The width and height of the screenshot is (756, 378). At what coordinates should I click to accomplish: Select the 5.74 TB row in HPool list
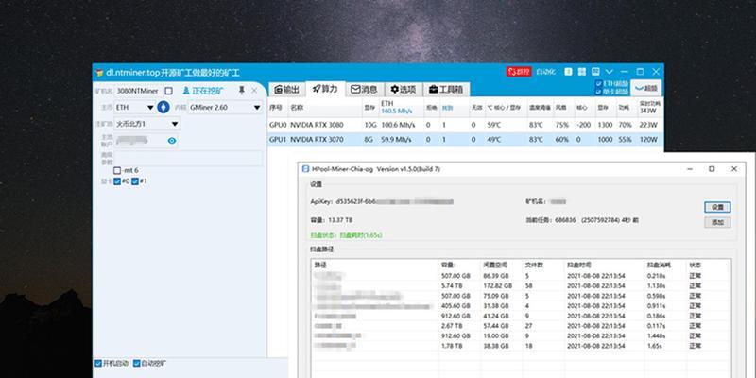tap(521, 286)
